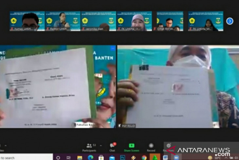Start recording with the Record button

pos(151,147)
